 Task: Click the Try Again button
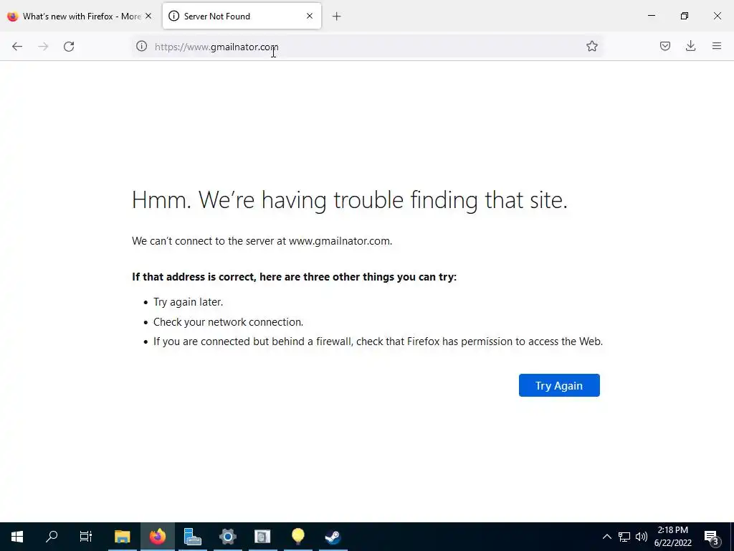pos(559,385)
